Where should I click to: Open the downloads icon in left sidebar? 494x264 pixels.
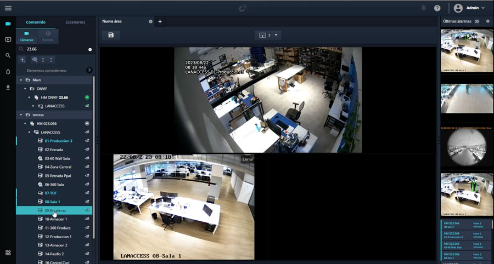[8, 88]
